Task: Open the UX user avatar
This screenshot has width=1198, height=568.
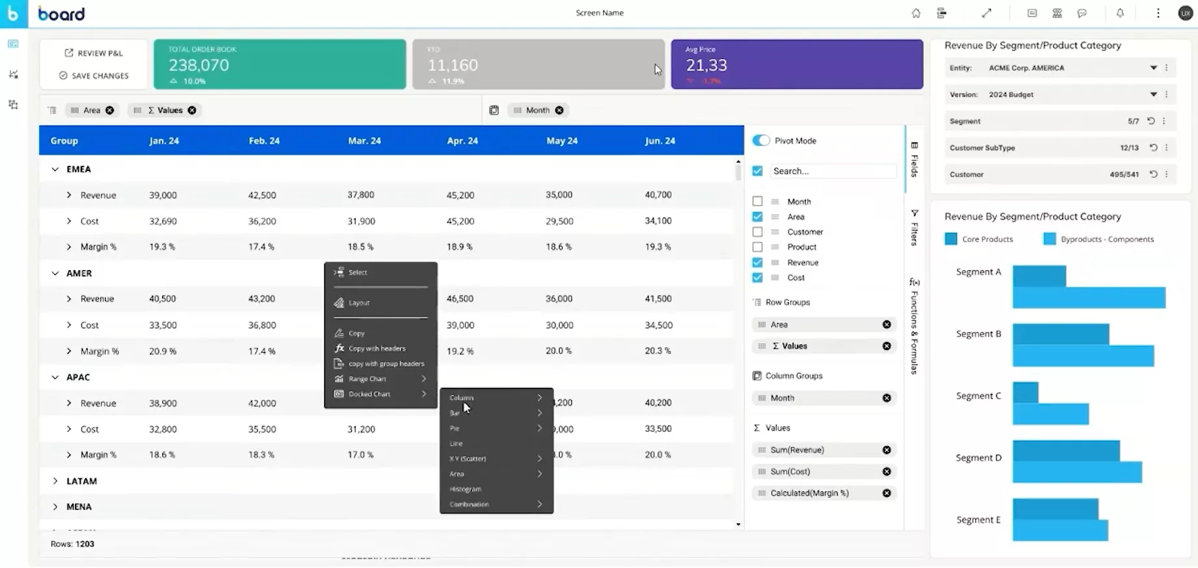Action: [1186, 13]
